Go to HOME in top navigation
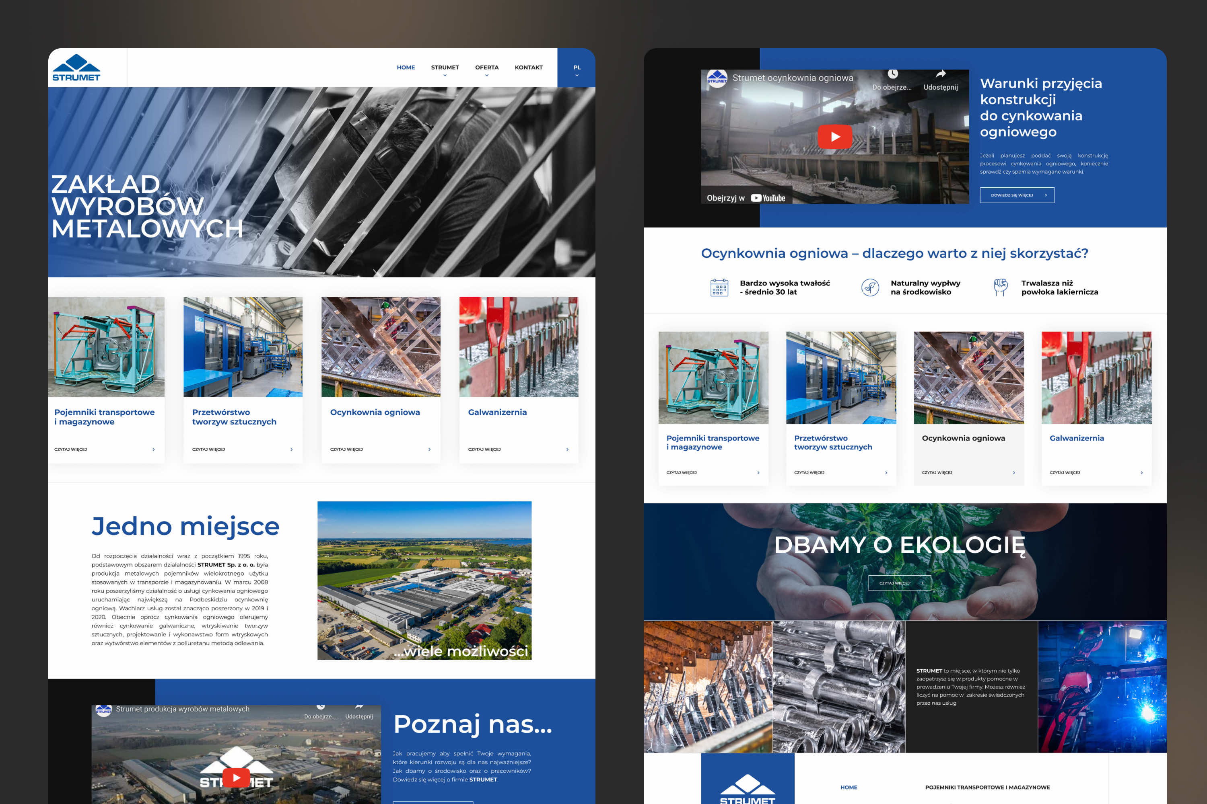The width and height of the screenshot is (1207, 804). [x=406, y=67]
